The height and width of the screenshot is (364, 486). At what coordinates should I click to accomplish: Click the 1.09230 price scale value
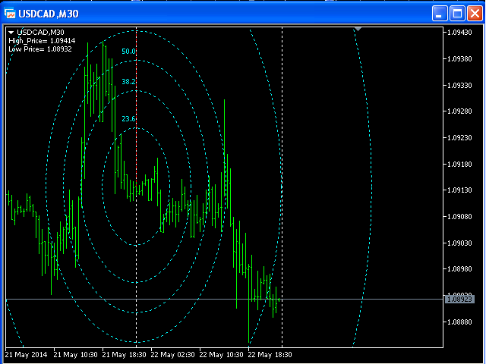(459, 138)
